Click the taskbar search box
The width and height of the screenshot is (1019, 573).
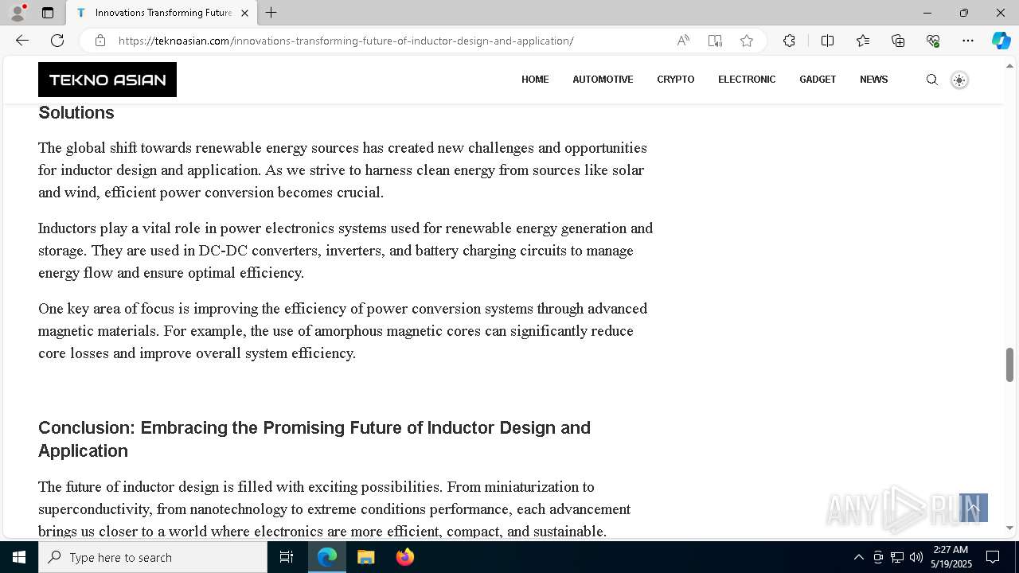pos(153,557)
